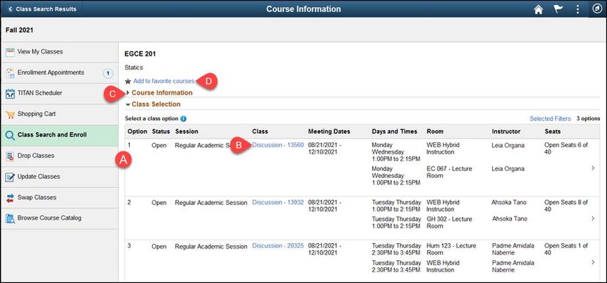
Task: Go back to Class Search Results
Action: tap(42, 9)
